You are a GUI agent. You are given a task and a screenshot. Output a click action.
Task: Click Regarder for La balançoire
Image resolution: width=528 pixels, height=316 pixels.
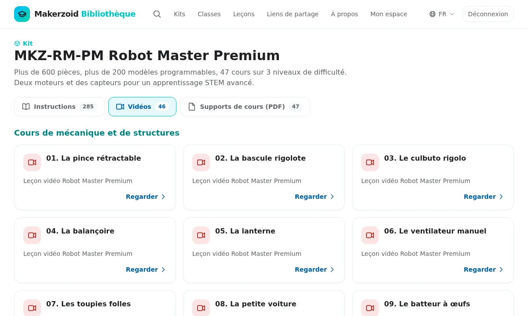click(x=146, y=269)
